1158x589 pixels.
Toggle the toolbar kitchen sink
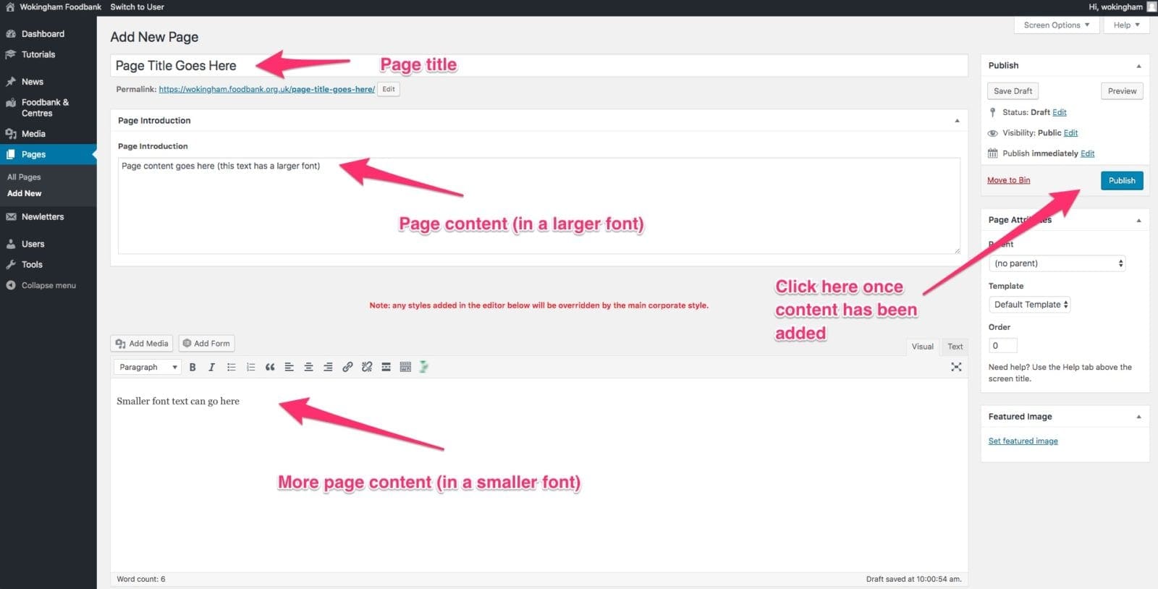(405, 367)
